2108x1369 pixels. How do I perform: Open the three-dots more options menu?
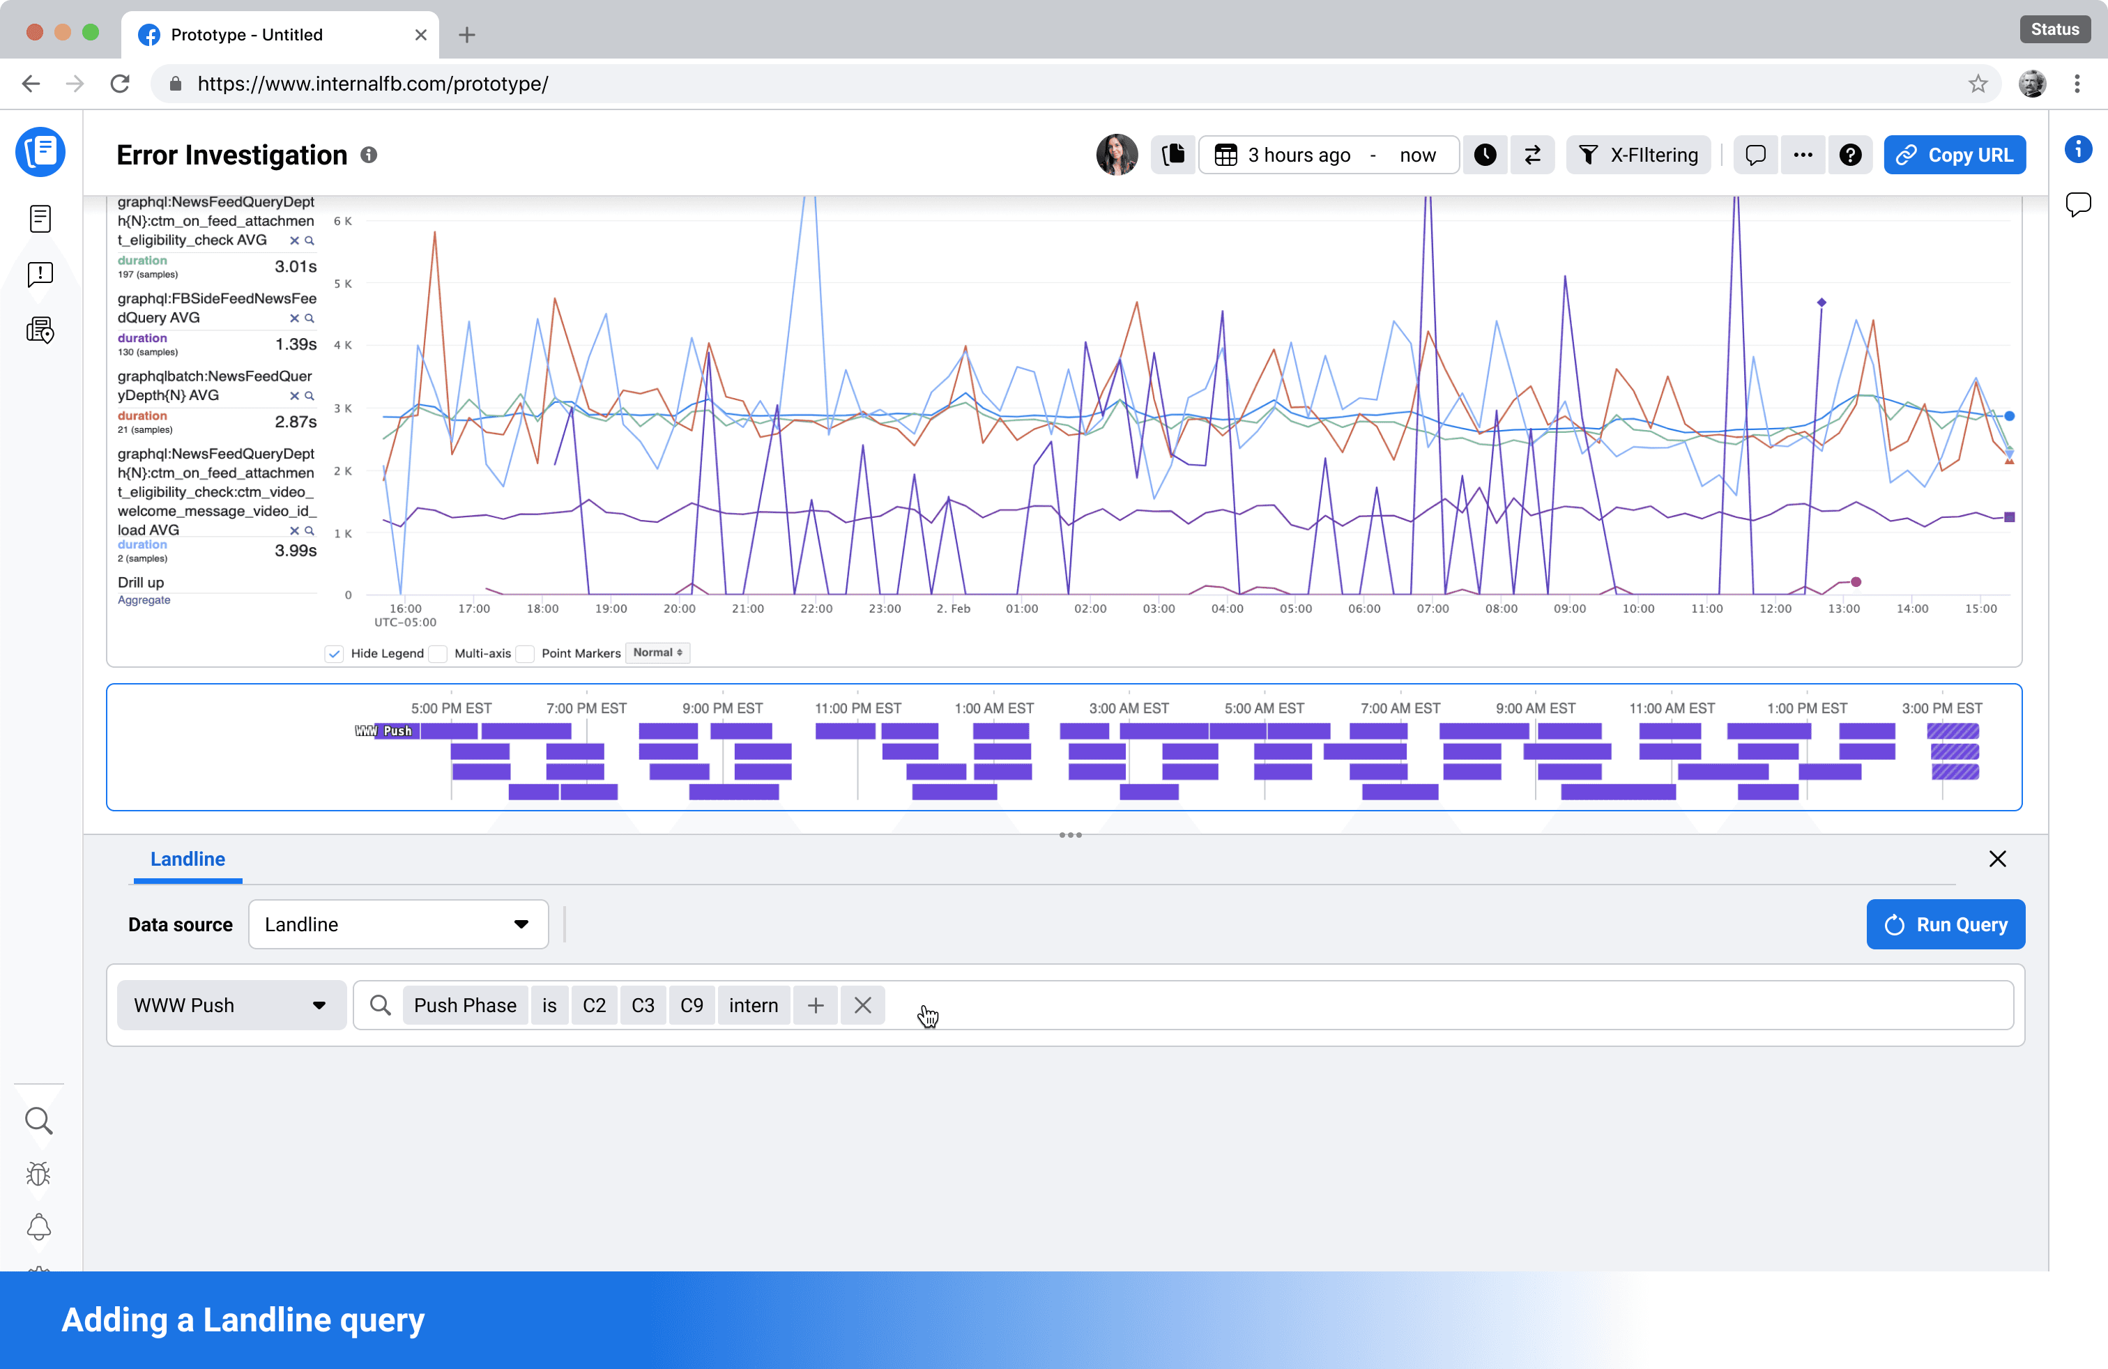coord(1801,155)
